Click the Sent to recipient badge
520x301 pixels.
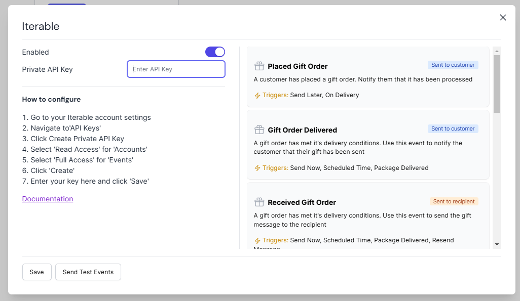click(x=454, y=201)
